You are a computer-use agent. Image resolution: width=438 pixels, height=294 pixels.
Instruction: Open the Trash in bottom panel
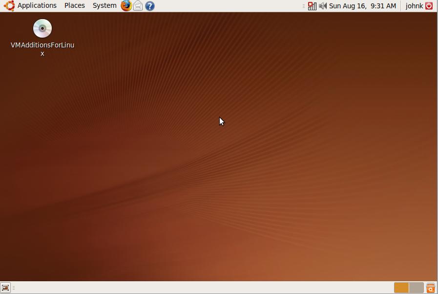pyautogui.click(x=431, y=288)
